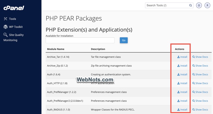This screenshot has width=213, height=114.
Task: Install the Auth_PrefManager (1.2.2) package
Action: (x=182, y=92)
